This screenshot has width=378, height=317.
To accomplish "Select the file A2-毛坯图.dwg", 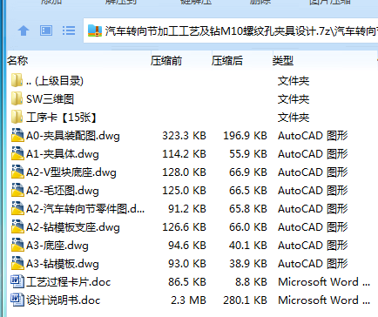I will (x=63, y=191).
